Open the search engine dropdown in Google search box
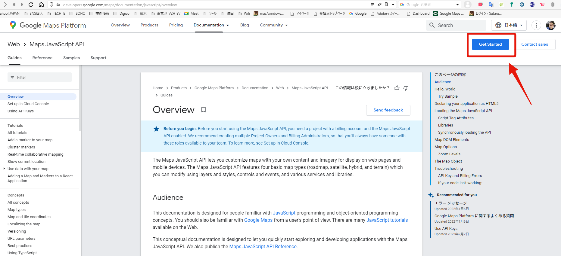The width and height of the screenshot is (561, 256). click(x=457, y=5)
